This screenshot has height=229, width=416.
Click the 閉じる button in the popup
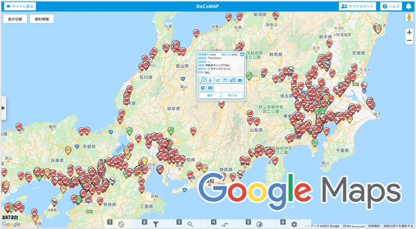(232, 95)
